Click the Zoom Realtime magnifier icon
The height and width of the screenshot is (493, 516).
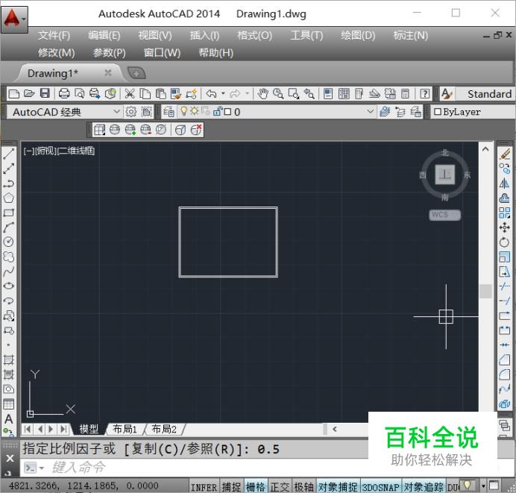[x=278, y=94]
